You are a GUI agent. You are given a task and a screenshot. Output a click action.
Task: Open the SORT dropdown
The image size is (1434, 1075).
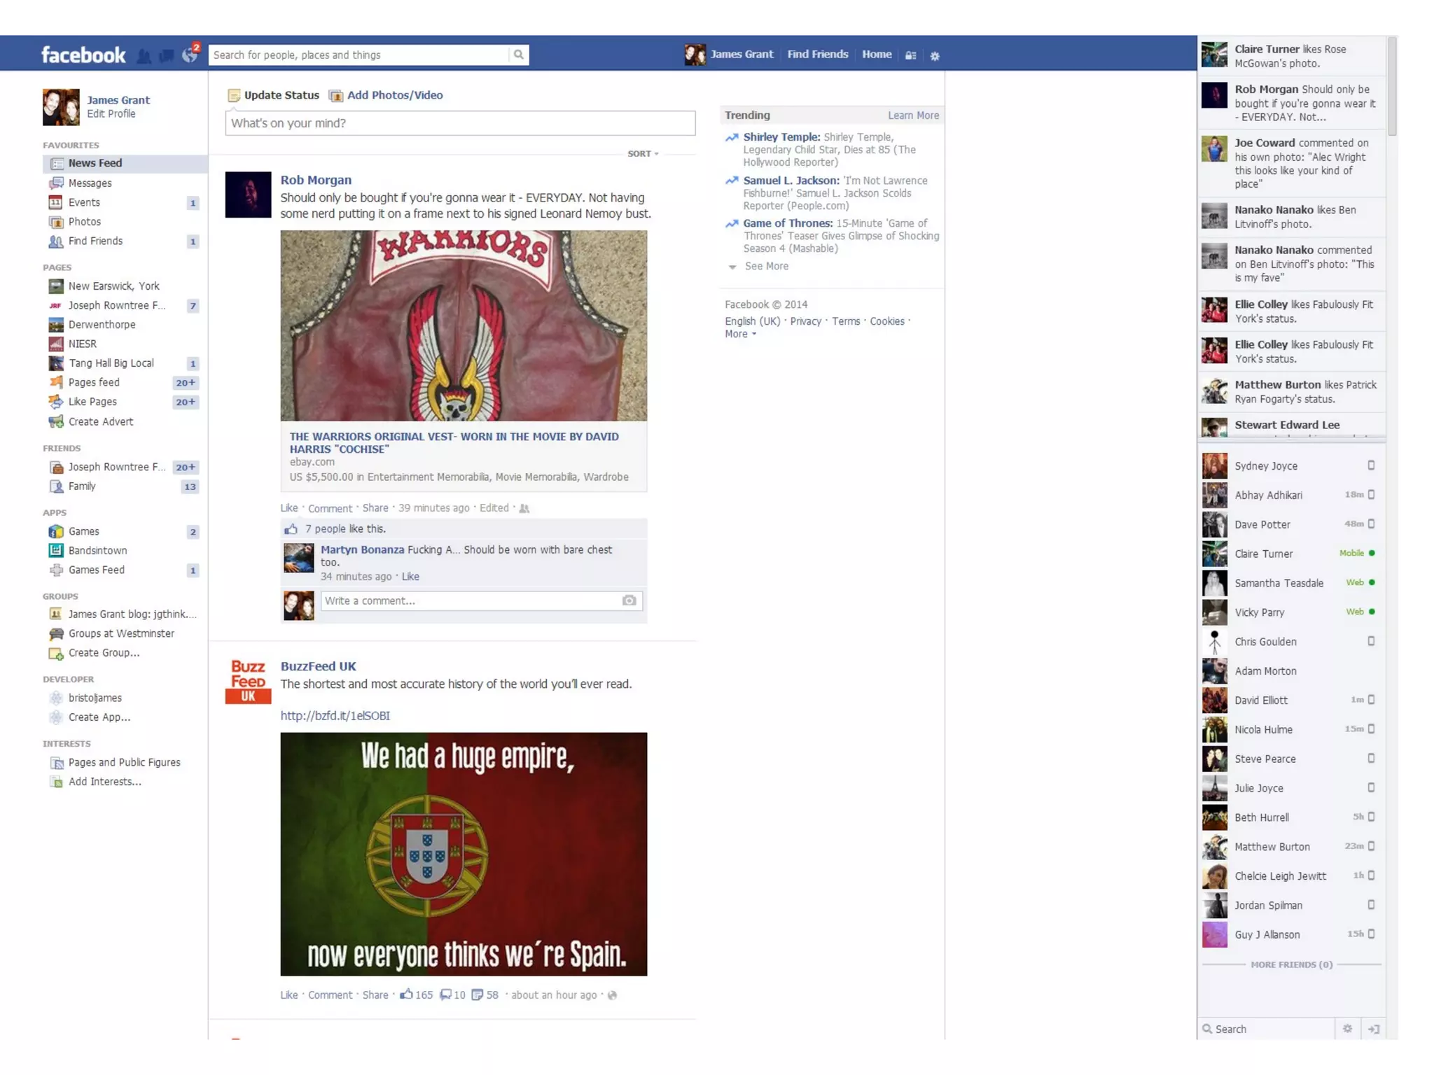click(x=643, y=154)
